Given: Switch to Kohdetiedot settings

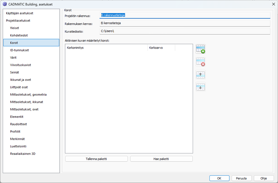Looking at the screenshot, I should click(19, 35).
